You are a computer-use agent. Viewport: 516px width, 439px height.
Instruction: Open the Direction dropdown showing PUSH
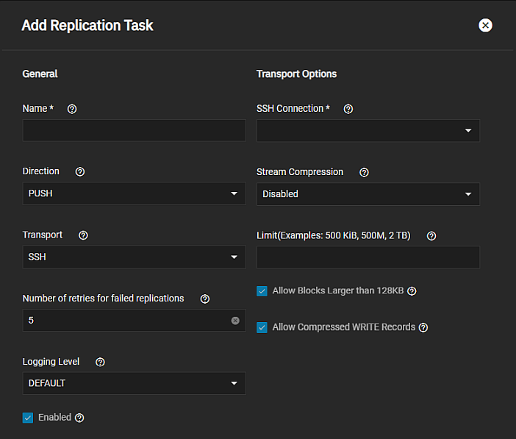click(134, 193)
